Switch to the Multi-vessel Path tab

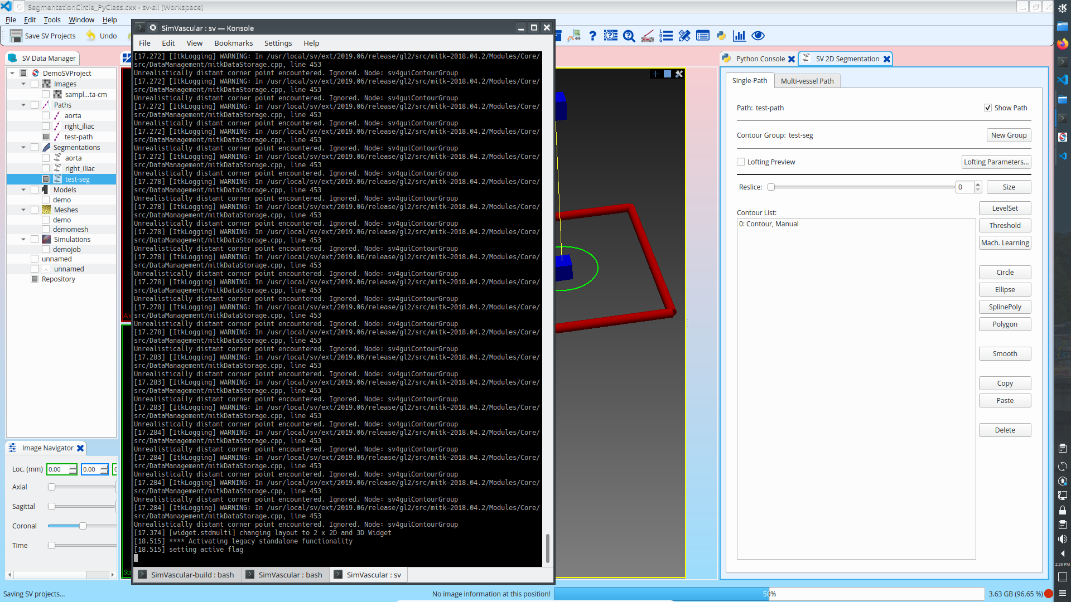[x=807, y=80]
